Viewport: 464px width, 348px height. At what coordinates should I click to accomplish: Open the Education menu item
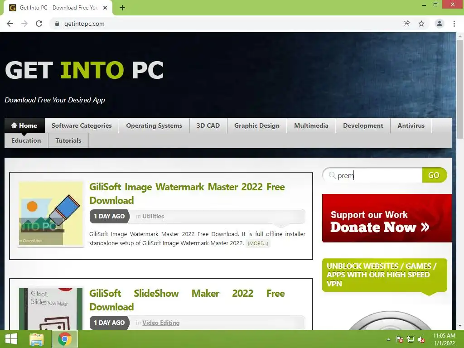pyautogui.click(x=26, y=140)
